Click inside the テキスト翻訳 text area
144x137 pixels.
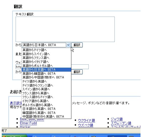tap(65, 29)
